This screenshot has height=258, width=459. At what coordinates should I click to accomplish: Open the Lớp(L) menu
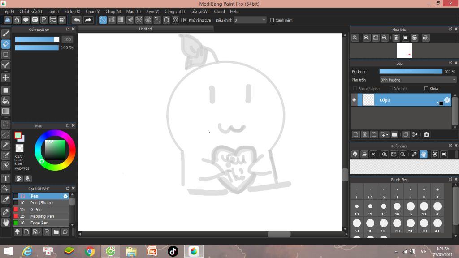click(53, 11)
